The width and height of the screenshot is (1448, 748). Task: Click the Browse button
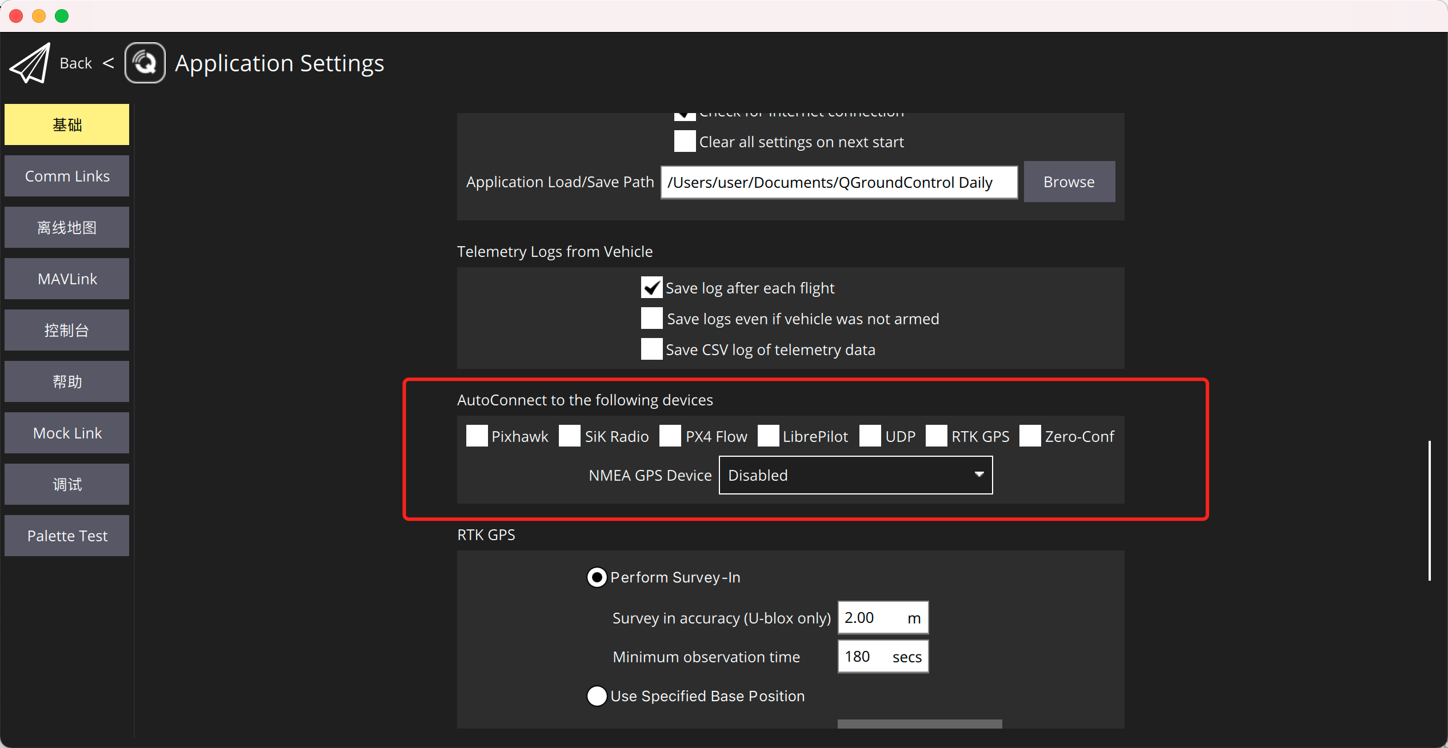[1069, 182]
